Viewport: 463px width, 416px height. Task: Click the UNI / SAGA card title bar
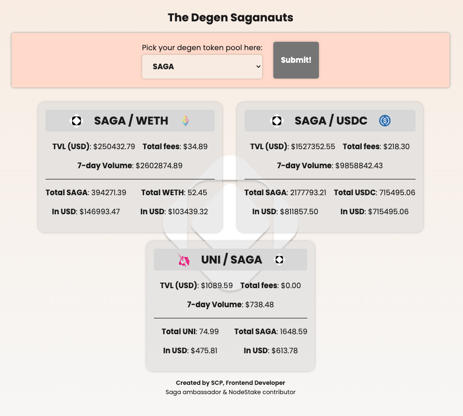pos(230,259)
